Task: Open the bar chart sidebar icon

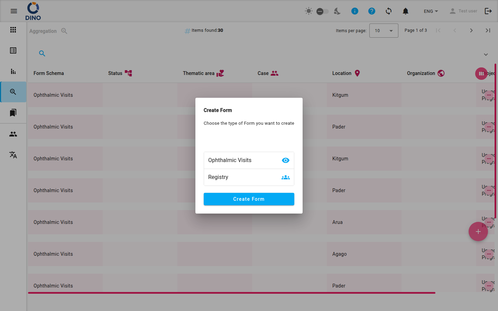Action: 13,71
